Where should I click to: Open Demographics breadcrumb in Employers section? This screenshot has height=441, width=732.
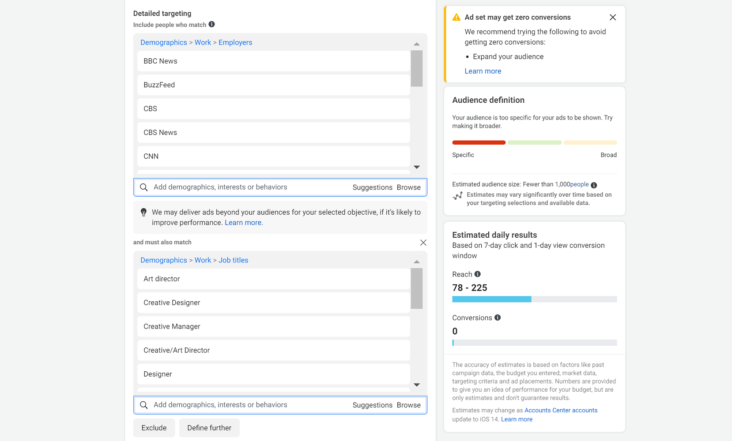click(x=164, y=42)
